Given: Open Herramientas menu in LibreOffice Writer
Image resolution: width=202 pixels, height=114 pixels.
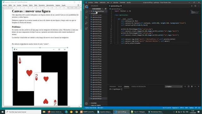Looking at the screenshot, I should coord(50,5).
